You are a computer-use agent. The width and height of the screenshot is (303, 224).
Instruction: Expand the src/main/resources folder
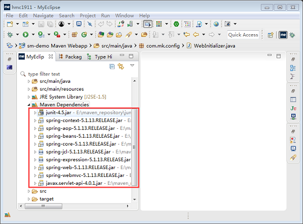[x=29, y=89]
